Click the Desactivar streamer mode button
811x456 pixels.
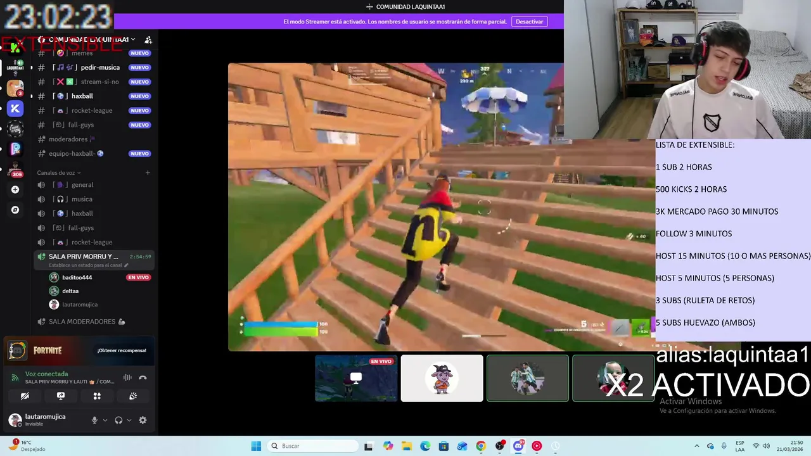pyautogui.click(x=529, y=22)
